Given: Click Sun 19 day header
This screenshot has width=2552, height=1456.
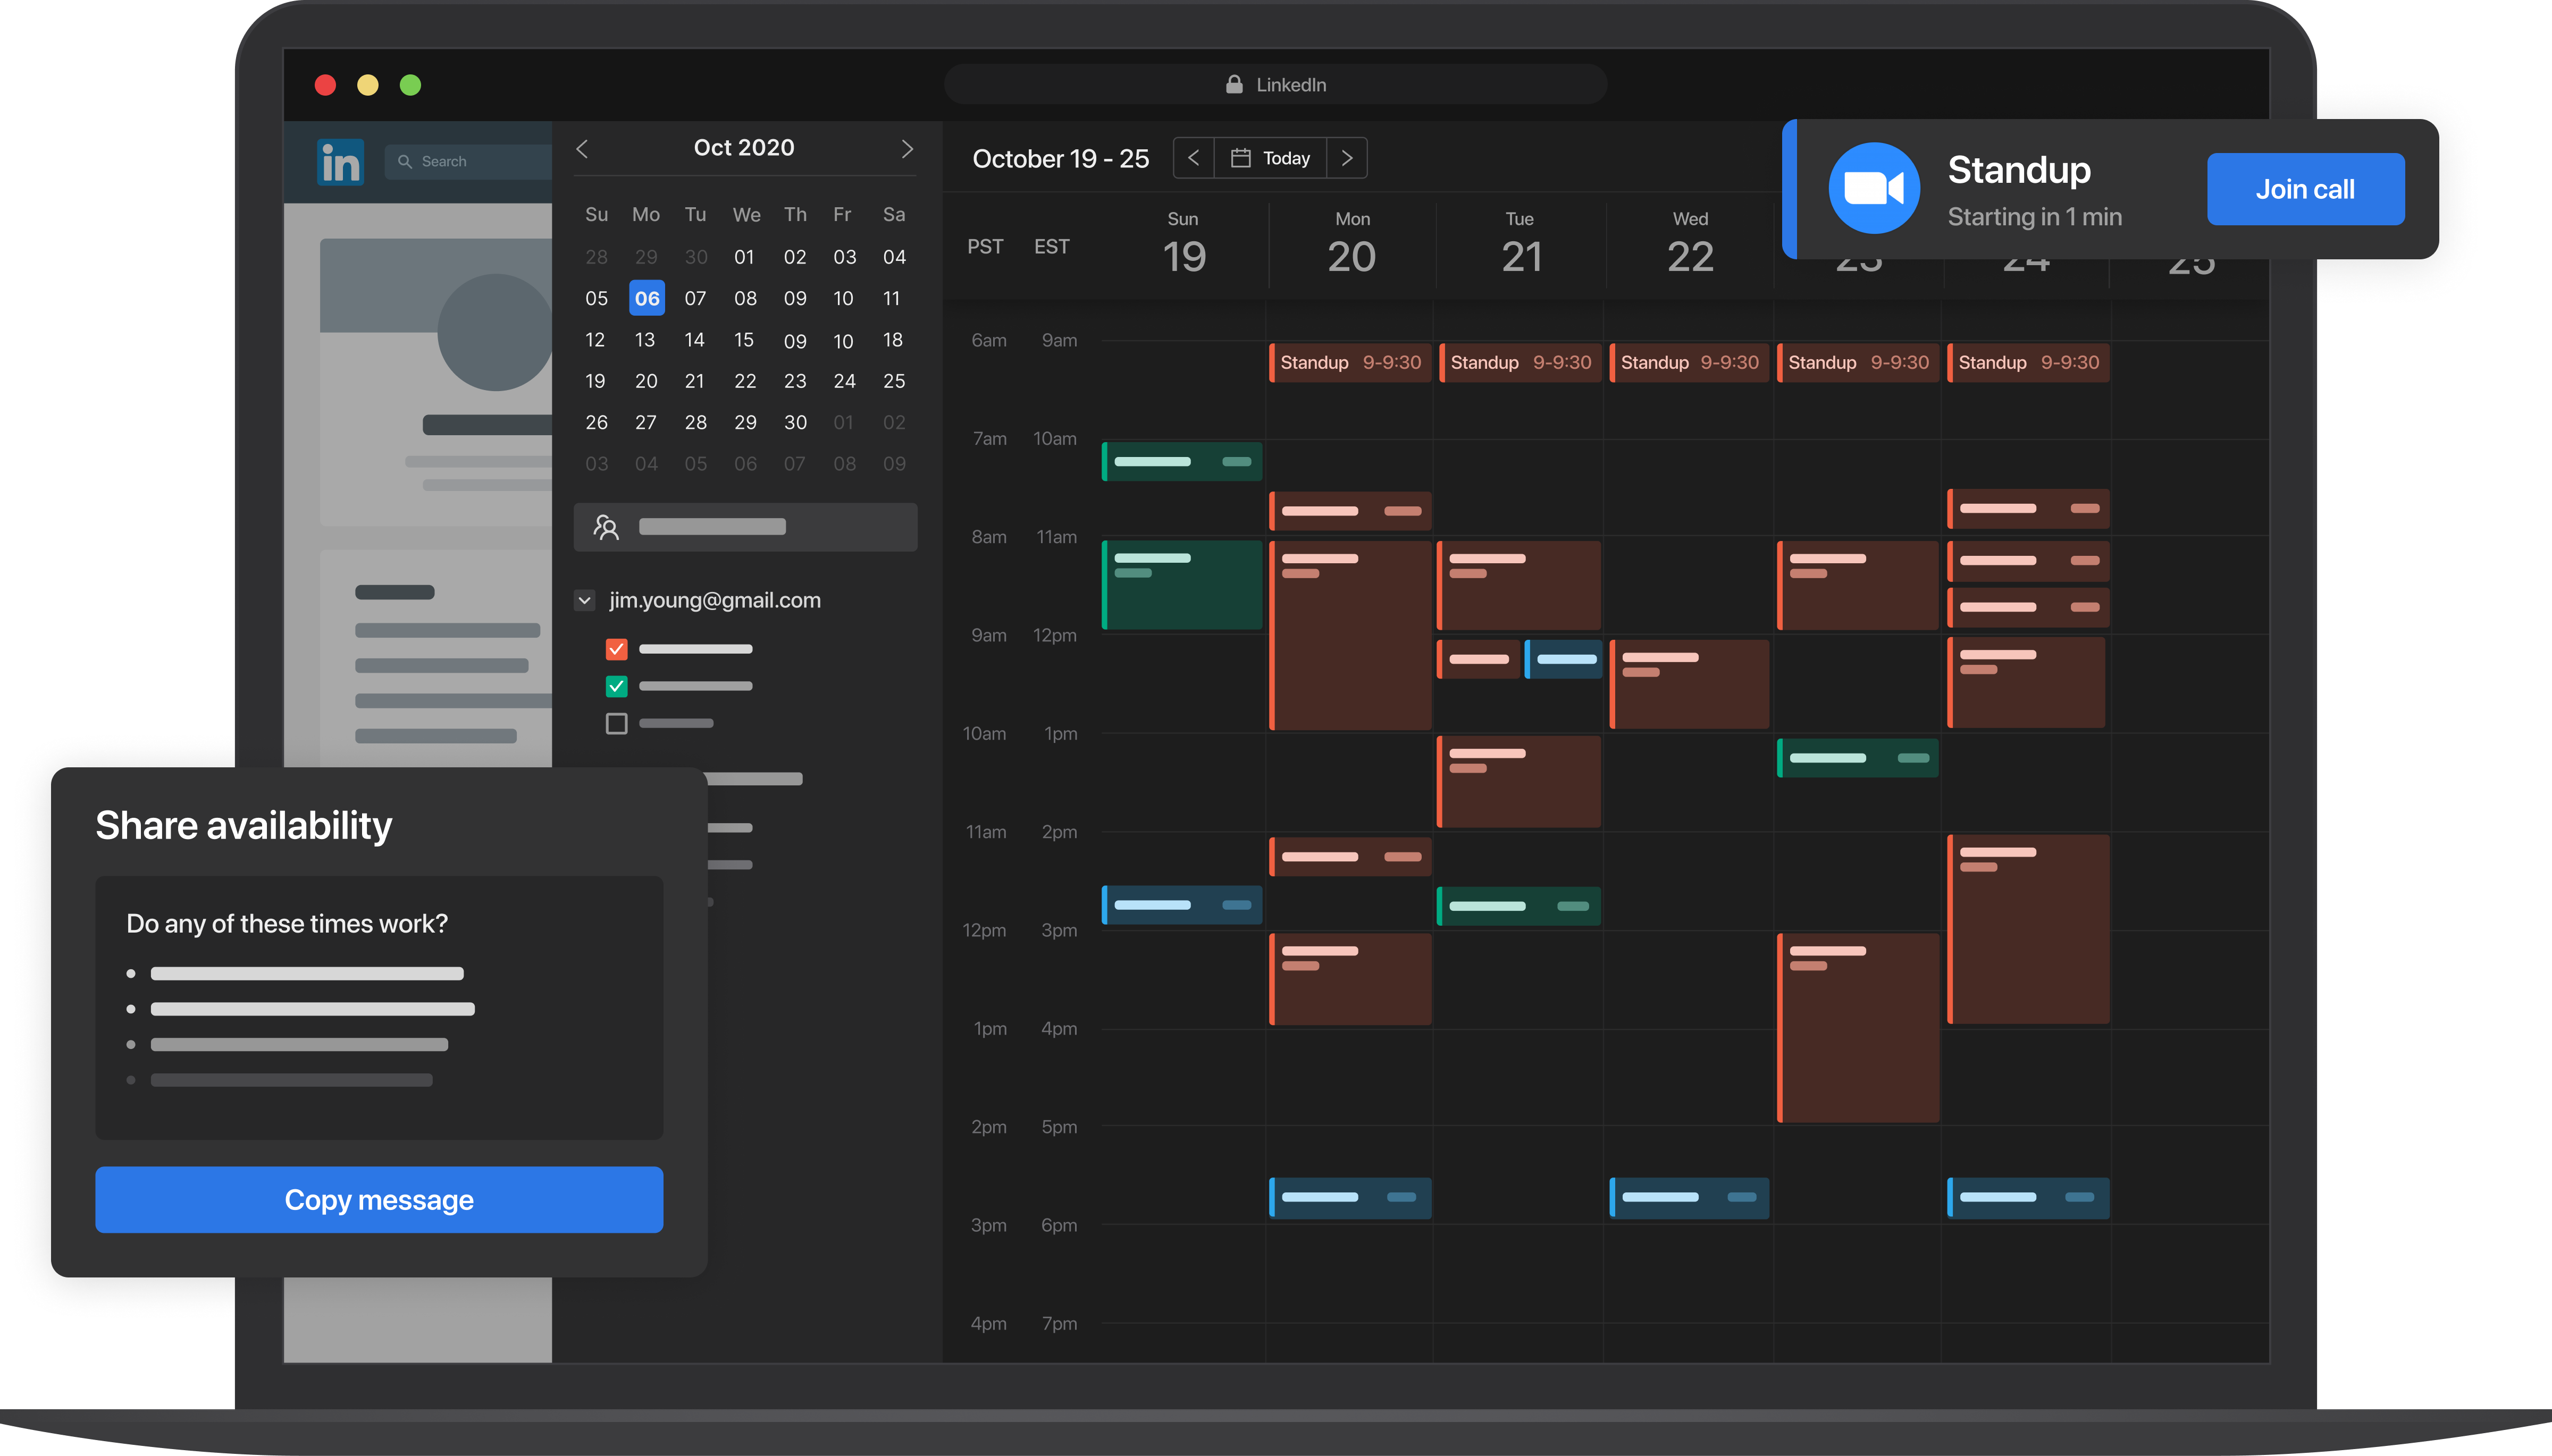Looking at the screenshot, I should 1183,244.
